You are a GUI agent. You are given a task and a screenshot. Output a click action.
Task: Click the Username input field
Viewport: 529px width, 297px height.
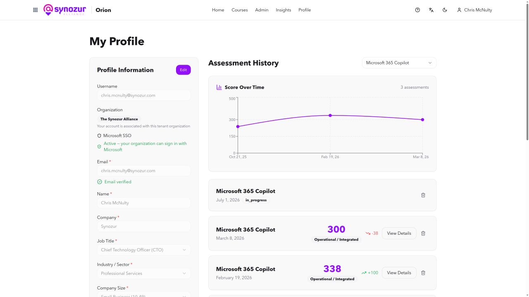click(x=144, y=95)
